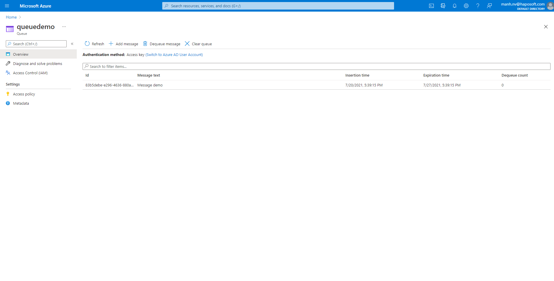Click the Access Control people icon
Viewport: 554px width, 281px height.
click(x=8, y=73)
